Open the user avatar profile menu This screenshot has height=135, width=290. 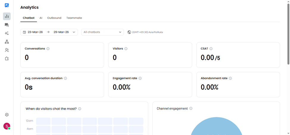(x=7, y=126)
